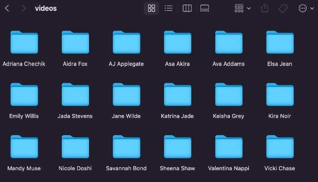318x182 pixels.
Task: Open the more actions ellipsis icon
Action: 303,8
